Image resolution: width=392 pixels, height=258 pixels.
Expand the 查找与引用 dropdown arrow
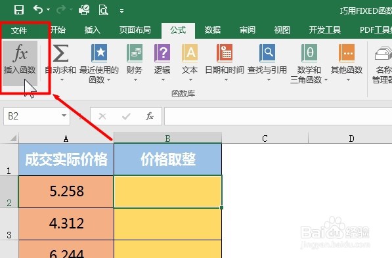tap(269, 80)
